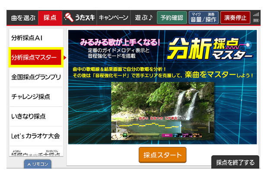Switch to the 採点 tab

tap(50, 18)
